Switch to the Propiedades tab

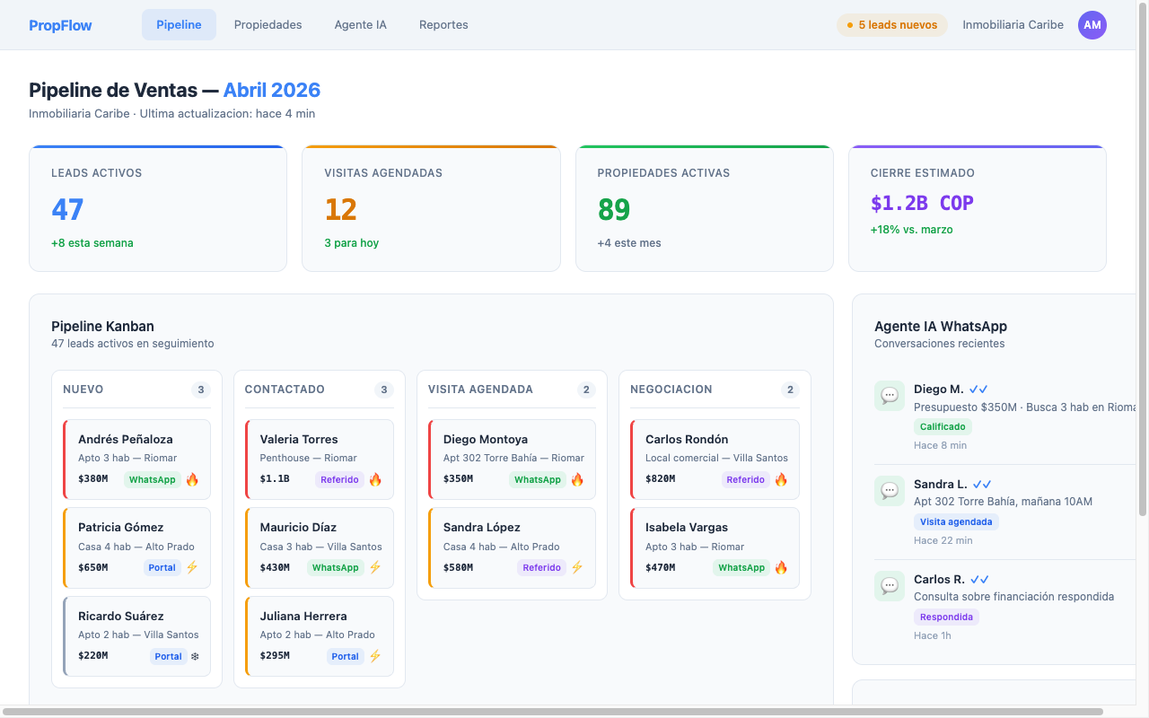[268, 24]
